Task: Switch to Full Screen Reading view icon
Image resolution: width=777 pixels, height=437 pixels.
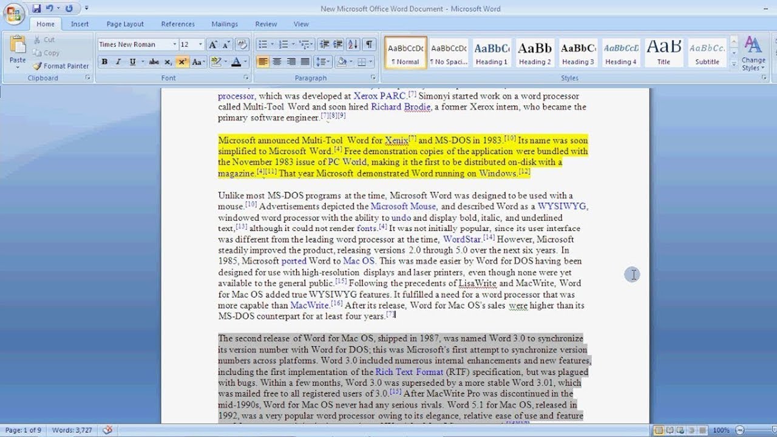Action: [x=670, y=430]
